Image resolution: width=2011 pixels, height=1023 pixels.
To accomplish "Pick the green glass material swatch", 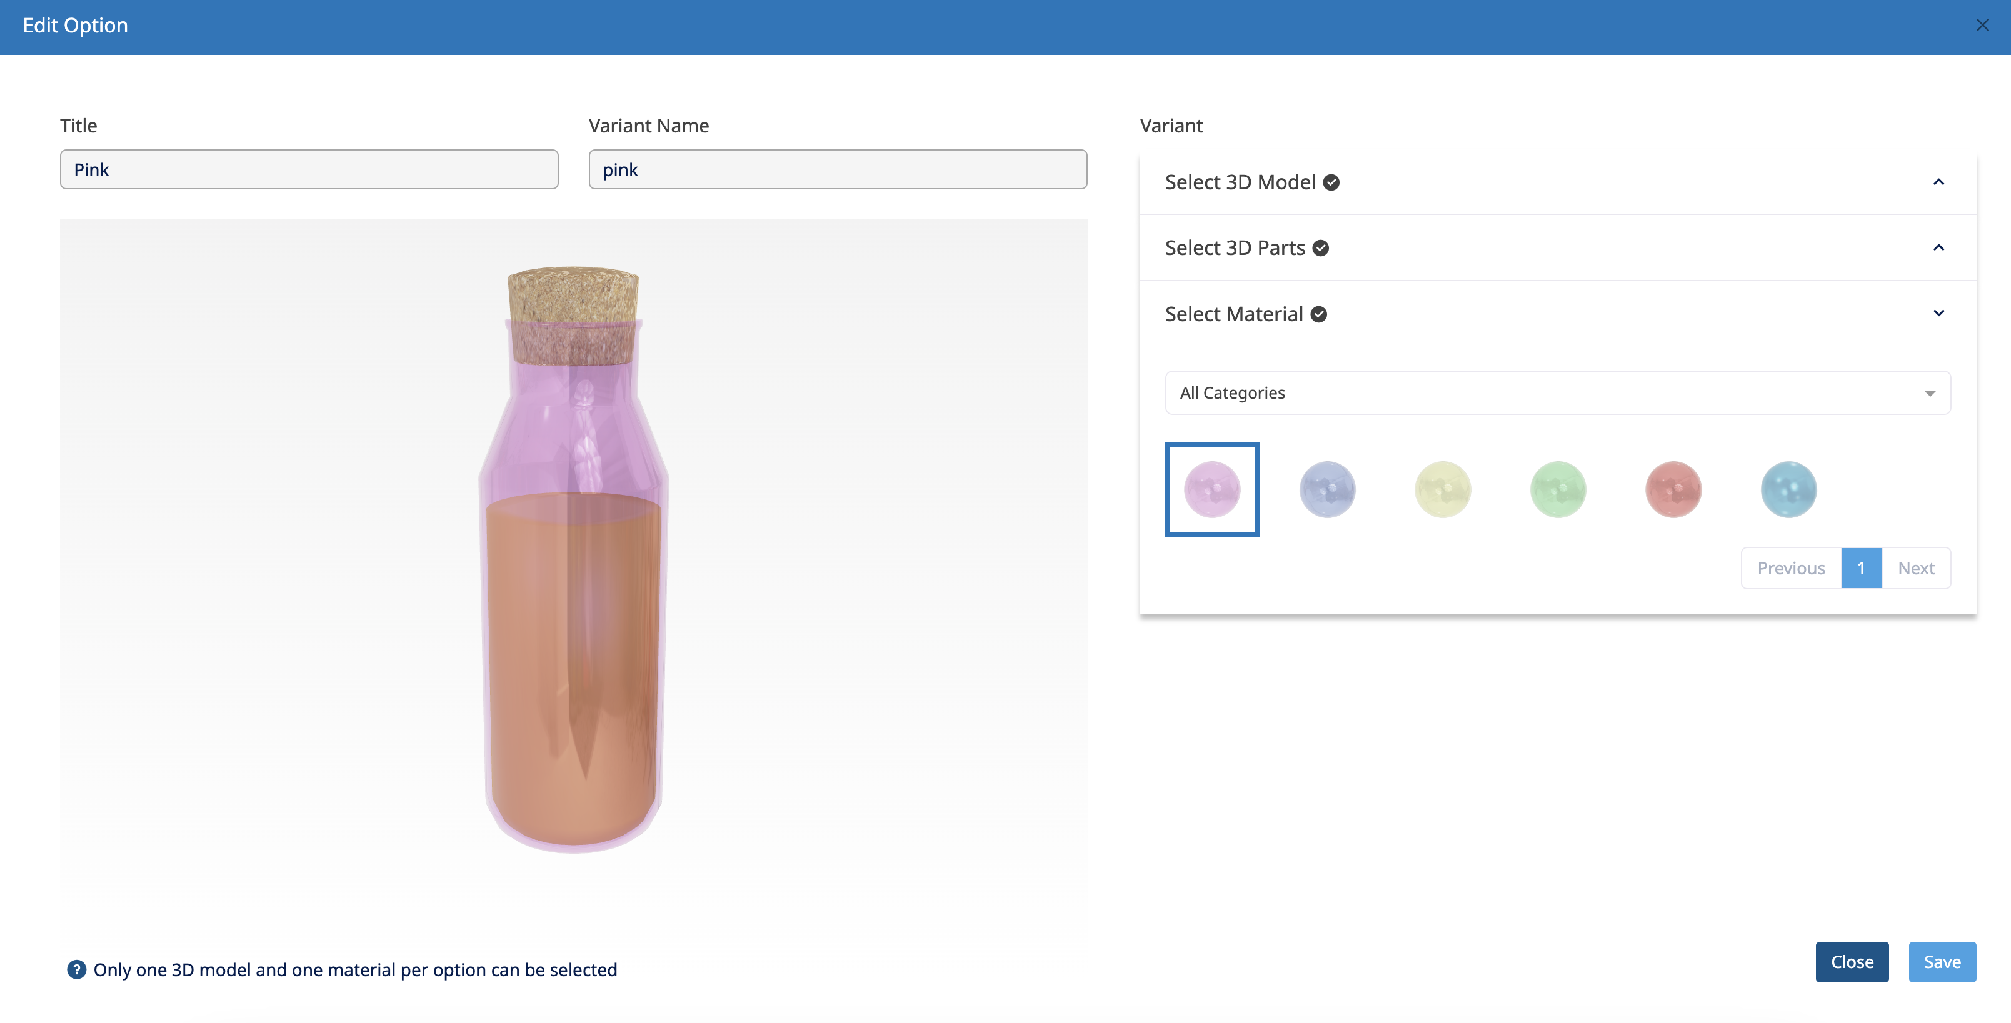I will (x=1557, y=489).
